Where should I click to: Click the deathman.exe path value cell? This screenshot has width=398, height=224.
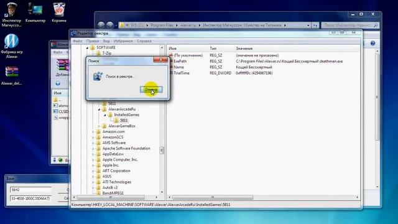tap(289, 61)
